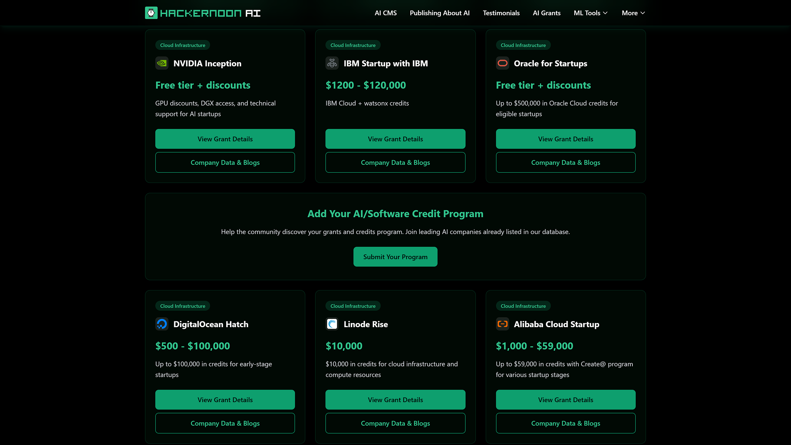Open the Testimonials nav link

[x=501, y=13]
